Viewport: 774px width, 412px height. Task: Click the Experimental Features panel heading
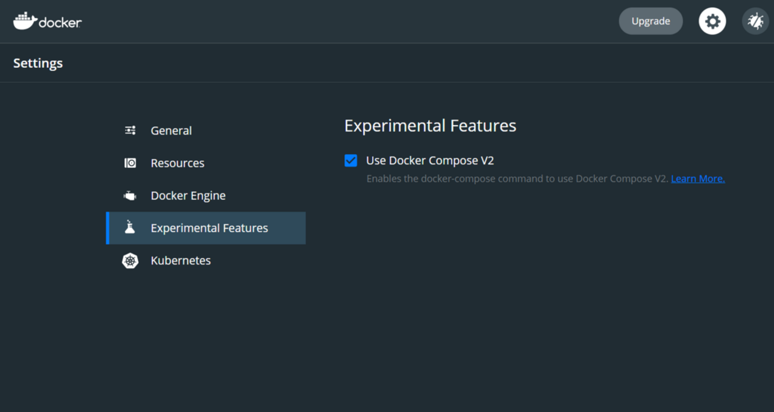pyautogui.click(x=430, y=126)
